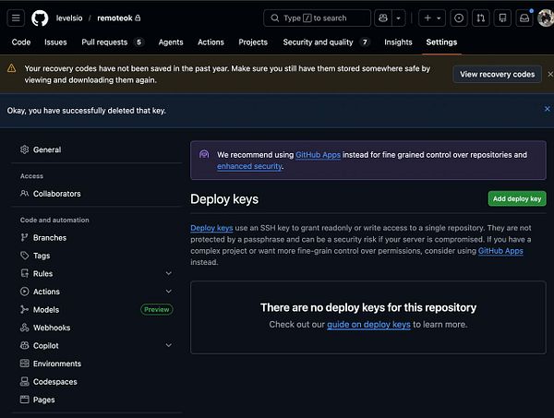Click View recovery codes button

[497, 74]
